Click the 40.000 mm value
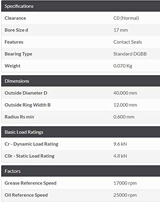This screenshot has width=160, height=202. coord(125,93)
